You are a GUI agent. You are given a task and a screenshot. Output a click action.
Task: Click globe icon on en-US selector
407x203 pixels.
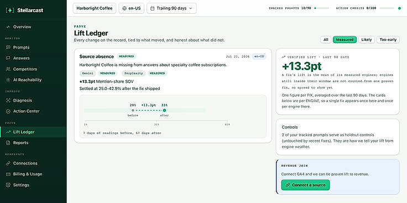[x=124, y=8]
